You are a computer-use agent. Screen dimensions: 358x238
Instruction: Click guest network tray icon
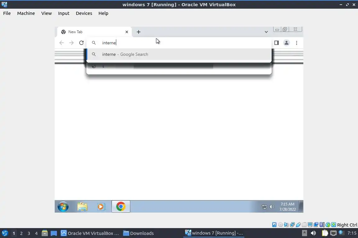(x=264, y=207)
